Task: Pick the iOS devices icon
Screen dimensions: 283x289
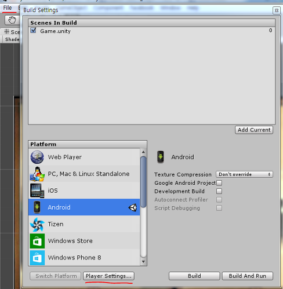Action: tap(37, 191)
